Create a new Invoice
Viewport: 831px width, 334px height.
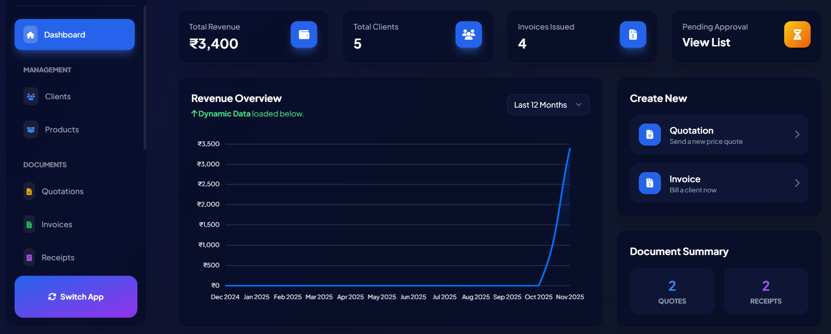click(719, 183)
